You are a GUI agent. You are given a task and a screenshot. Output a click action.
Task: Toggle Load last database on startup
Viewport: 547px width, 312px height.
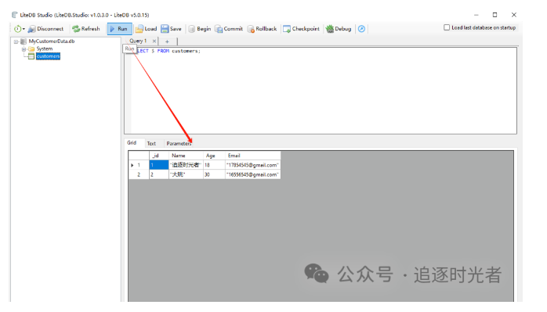tap(447, 27)
